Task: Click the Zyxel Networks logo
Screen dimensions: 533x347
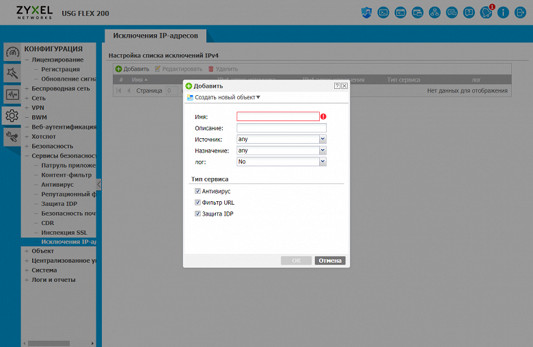Action: [35, 12]
